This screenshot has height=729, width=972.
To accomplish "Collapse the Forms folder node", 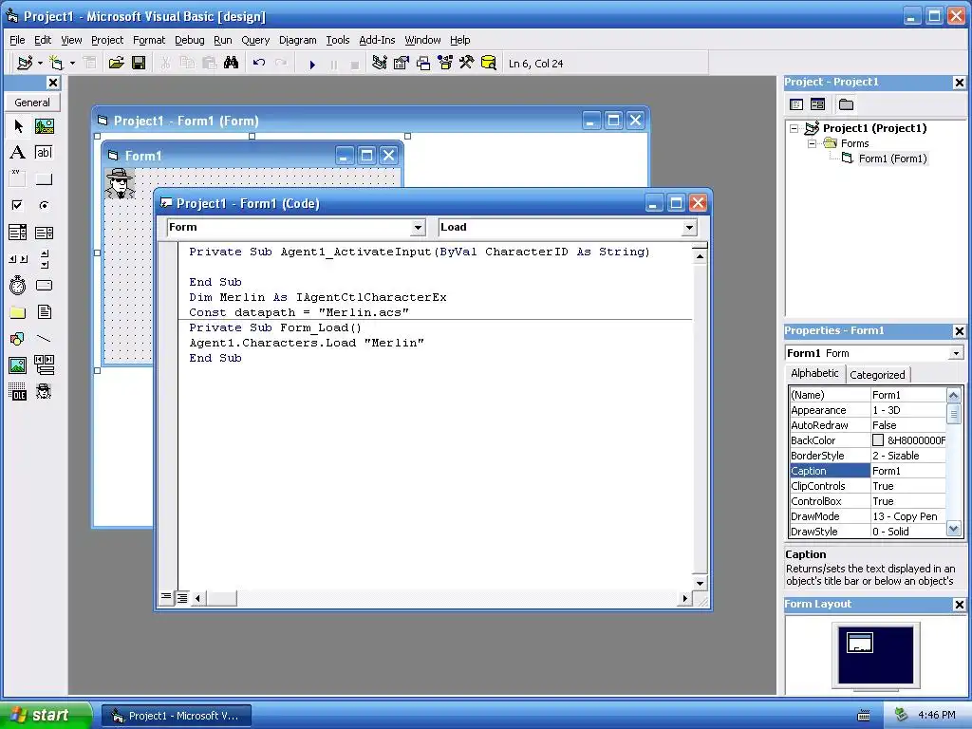I will point(812,144).
